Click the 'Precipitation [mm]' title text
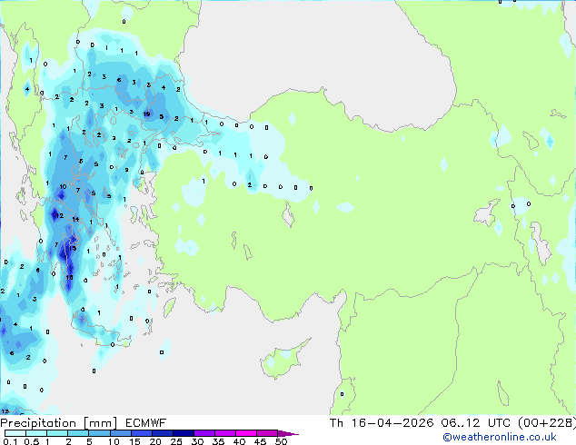This screenshot has width=576, height=445. 59,423
